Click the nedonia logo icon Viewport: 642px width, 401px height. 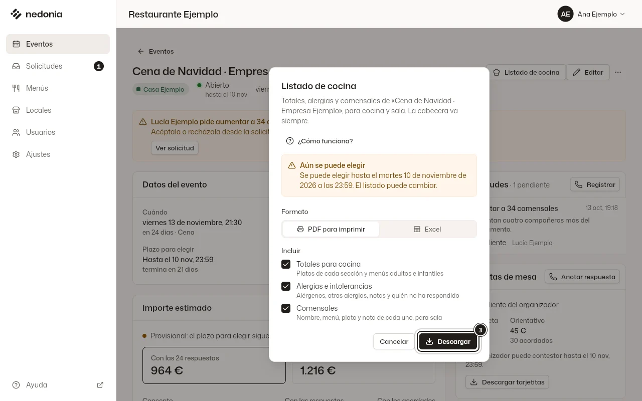pos(16,14)
